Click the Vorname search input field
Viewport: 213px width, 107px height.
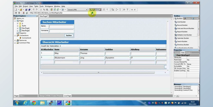coord(61,31)
